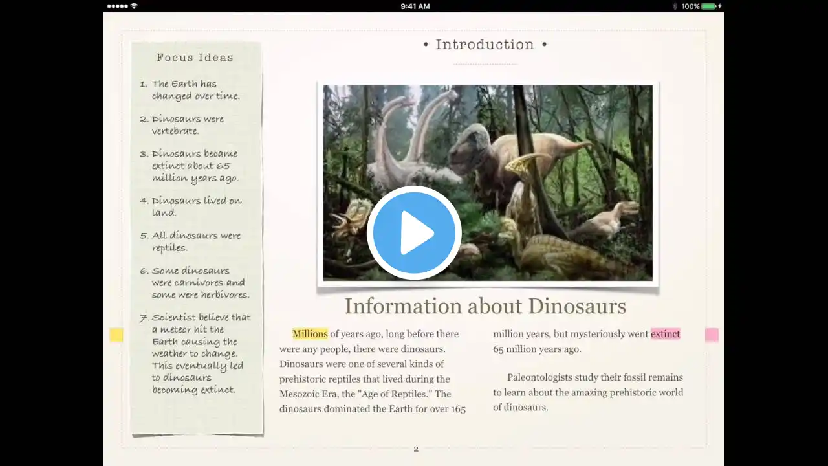Tap the Bluetooth icon in status bar
Screen dimensions: 828x466
pos(674,6)
